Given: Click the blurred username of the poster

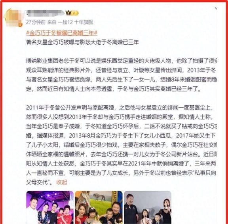Looking at the screenshot, I should click(45, 13).
